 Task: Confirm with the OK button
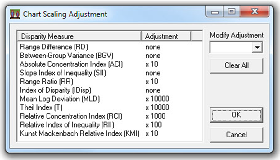tap(236, 115)
